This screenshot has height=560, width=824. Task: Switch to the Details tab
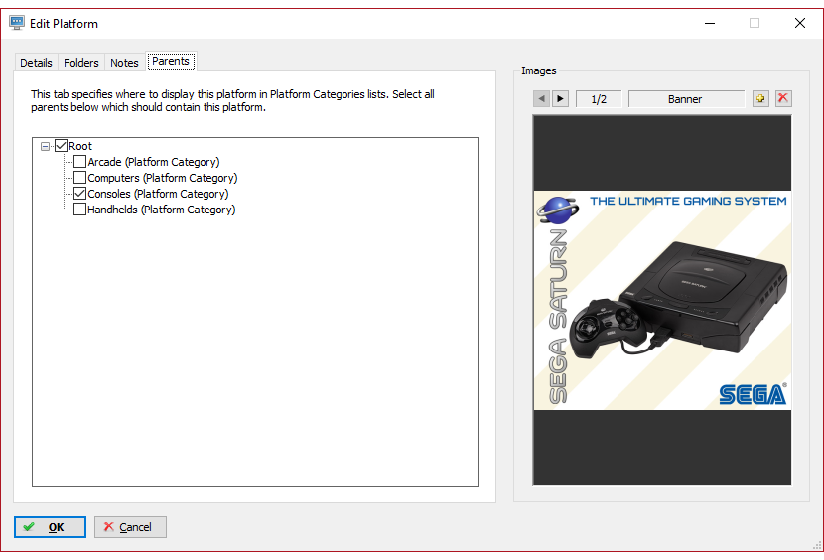pos(37,63)
